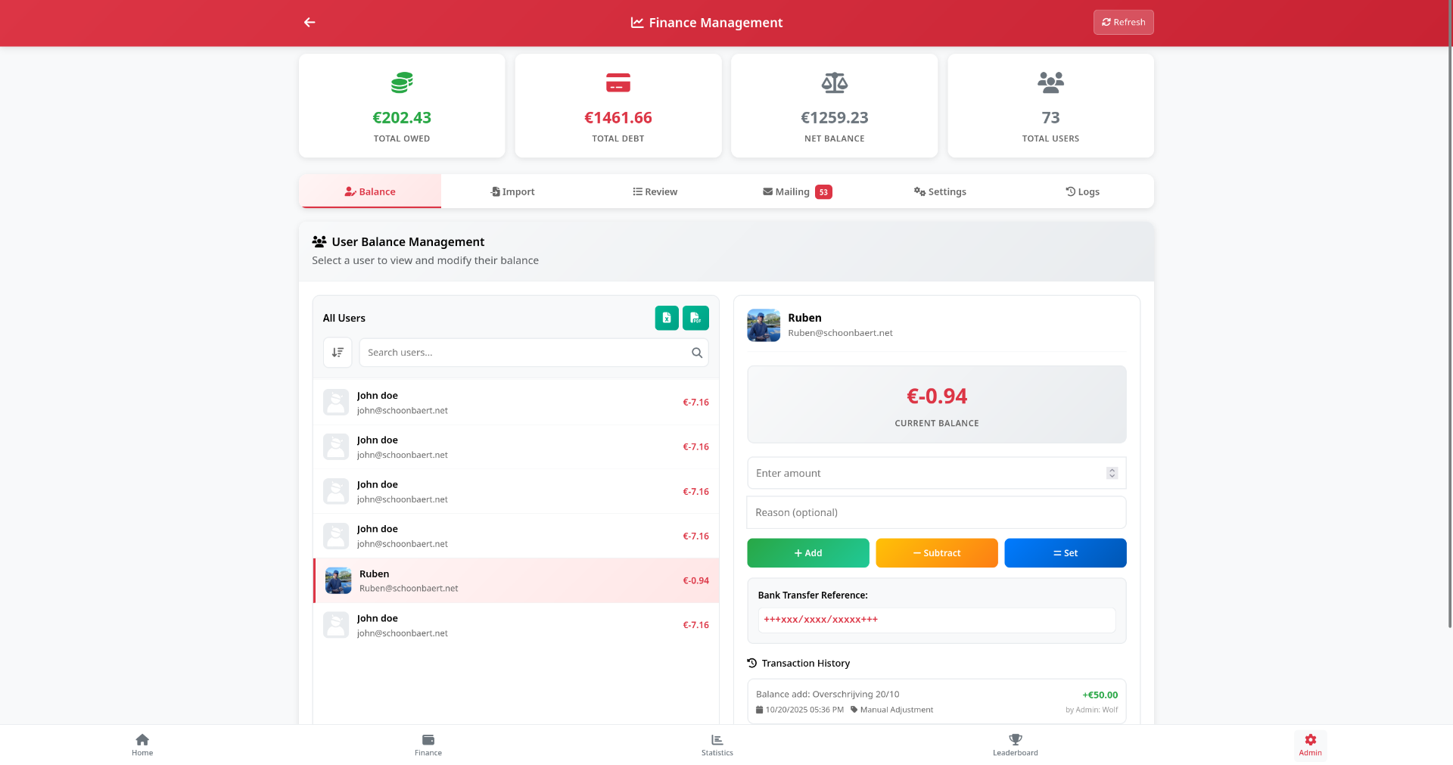Open the Transaction History clock icon

click(751, 662)
